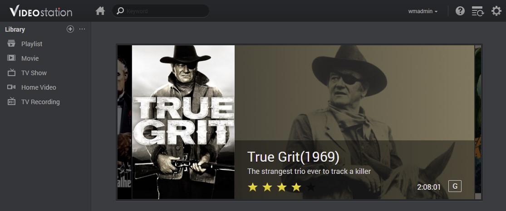Screen dimensions: 506x211
Task: Expand the wmadmin user dropdown
Action: (423, 11)
